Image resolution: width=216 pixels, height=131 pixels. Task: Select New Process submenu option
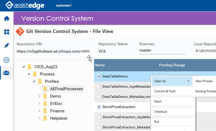(x=204, y=81)
